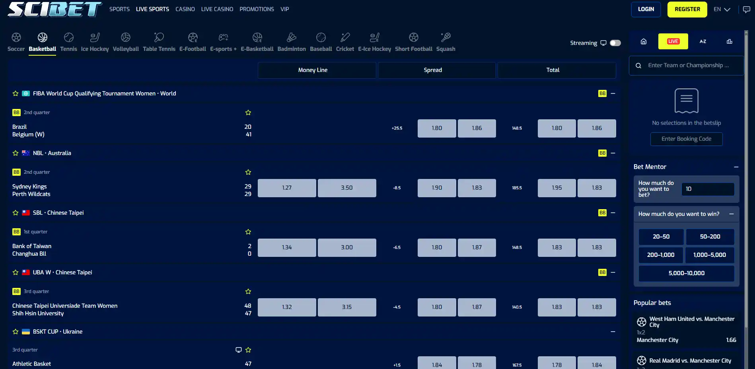Click the LOGIN button

[x=646, y=9]
